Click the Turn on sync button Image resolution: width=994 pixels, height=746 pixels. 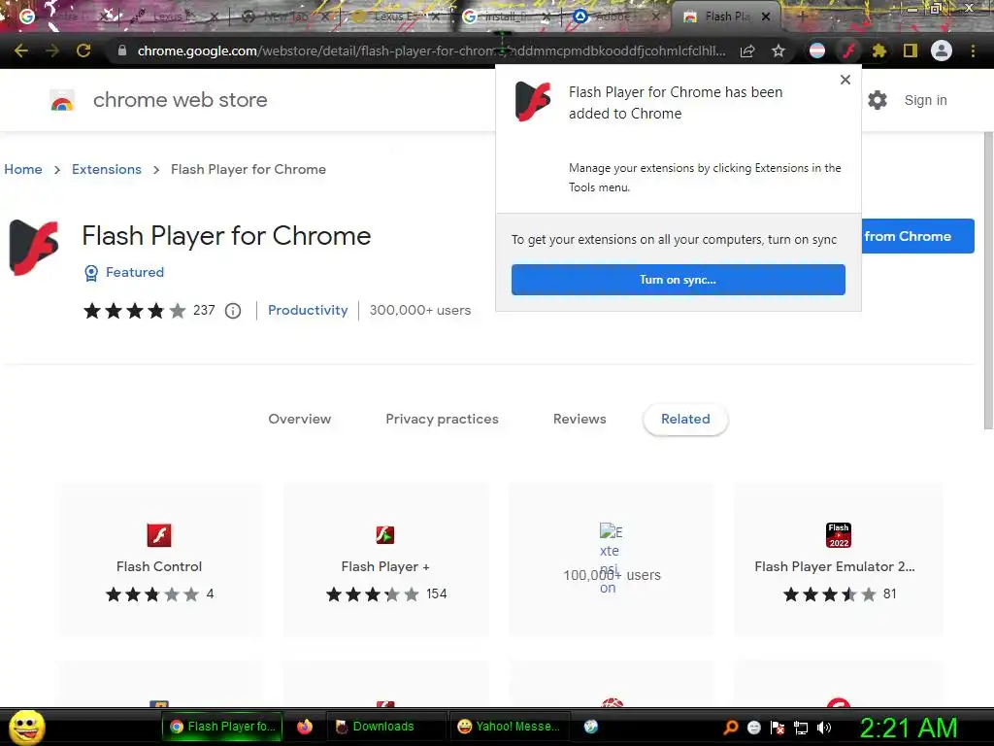[679, 280]
